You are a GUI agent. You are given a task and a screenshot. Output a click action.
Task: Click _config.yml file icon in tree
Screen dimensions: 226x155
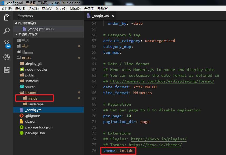(x=22, y=110)
